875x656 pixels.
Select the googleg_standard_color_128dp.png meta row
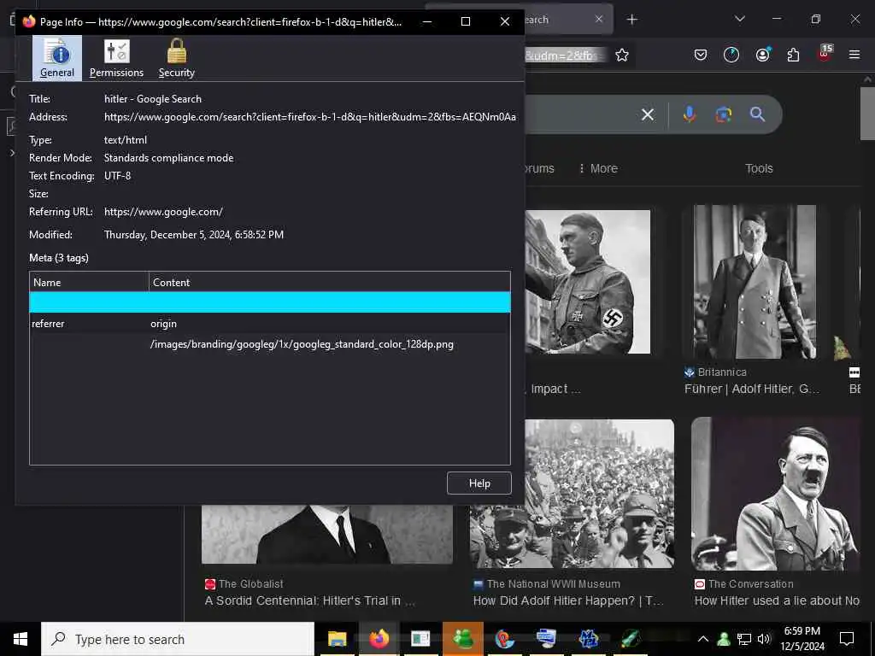pos(269,344)
